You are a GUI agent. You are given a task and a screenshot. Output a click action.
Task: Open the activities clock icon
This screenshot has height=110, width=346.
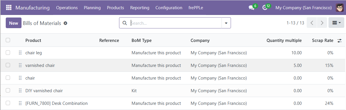tap(265, 8)
